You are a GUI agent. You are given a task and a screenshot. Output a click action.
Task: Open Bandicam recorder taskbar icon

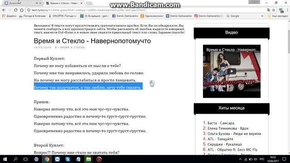tap(99, 159)
